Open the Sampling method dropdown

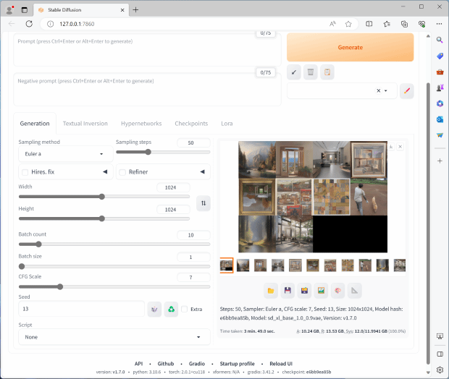pyautogui.click(x=66, y=154)
